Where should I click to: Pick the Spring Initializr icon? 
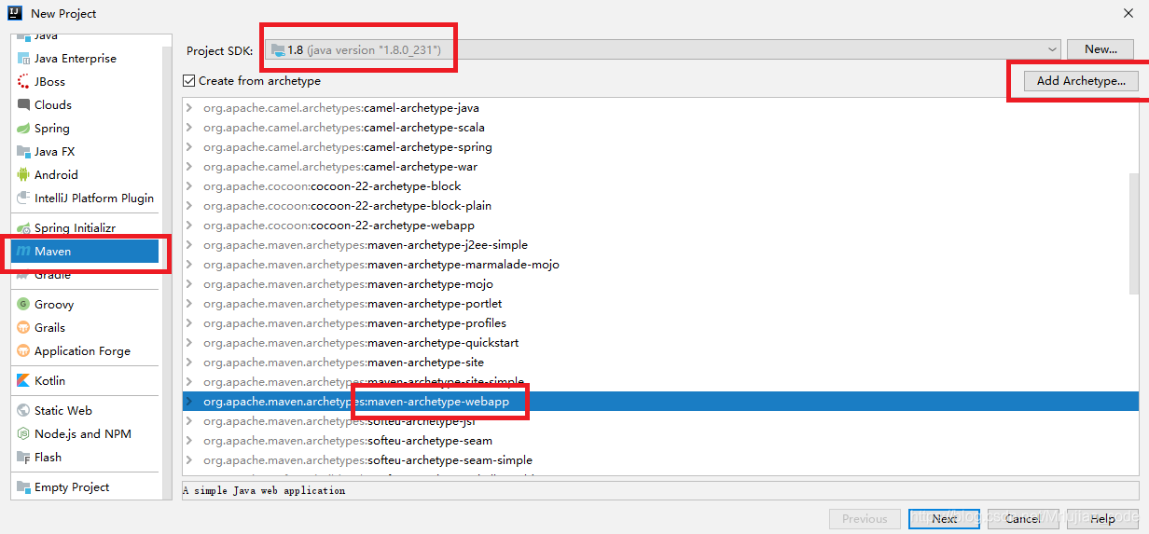coord(23,228)
